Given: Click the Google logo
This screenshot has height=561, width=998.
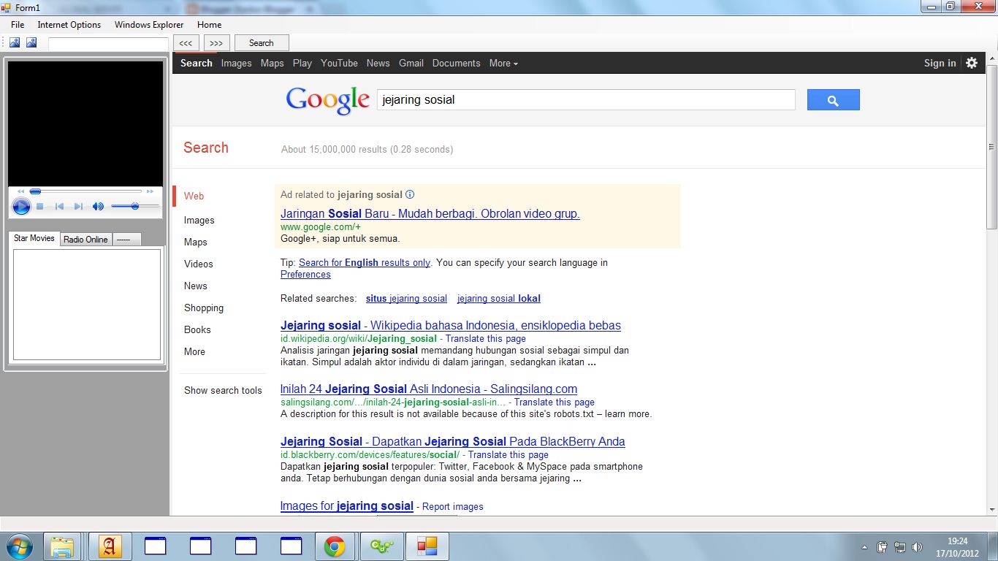Looking at the screenshot, I should click(x=328, y=101).
